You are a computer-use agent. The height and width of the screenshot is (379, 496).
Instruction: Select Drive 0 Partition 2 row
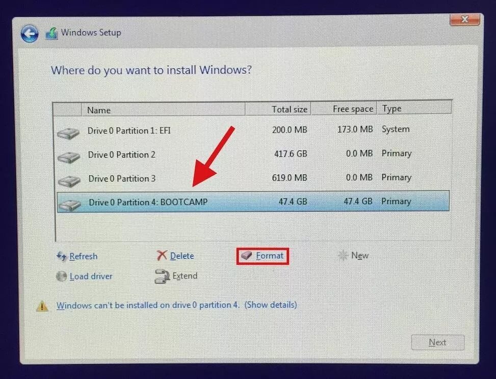point(252,154)
